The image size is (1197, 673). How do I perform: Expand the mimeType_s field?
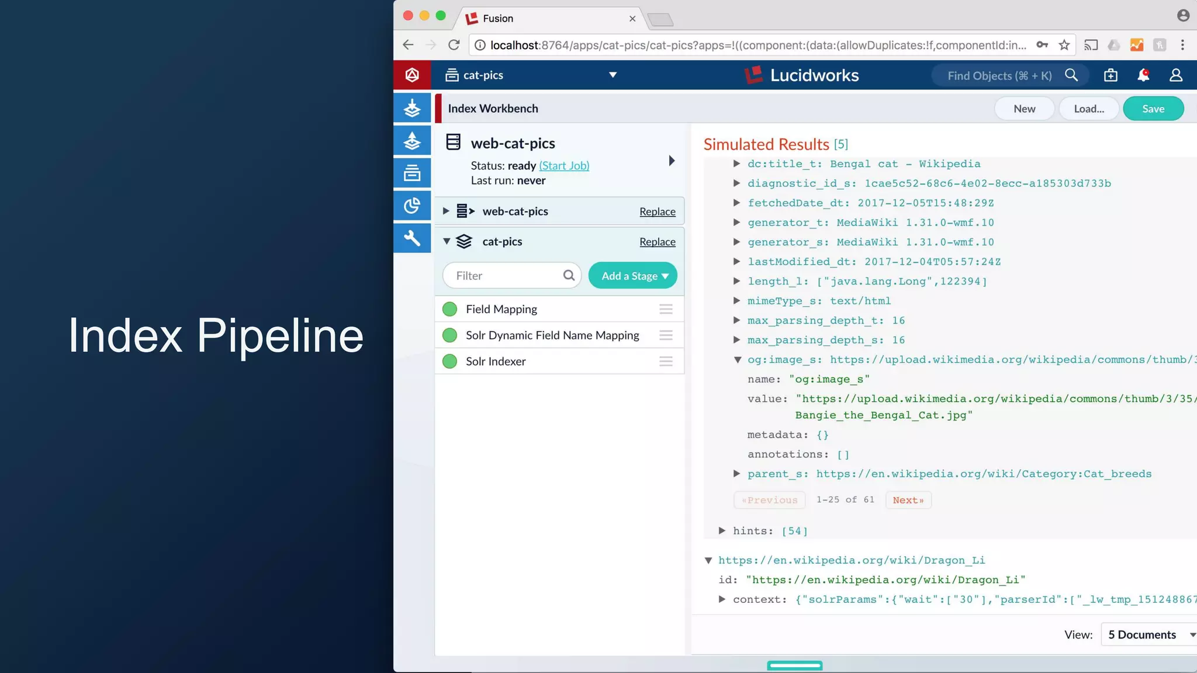(737, 300)
